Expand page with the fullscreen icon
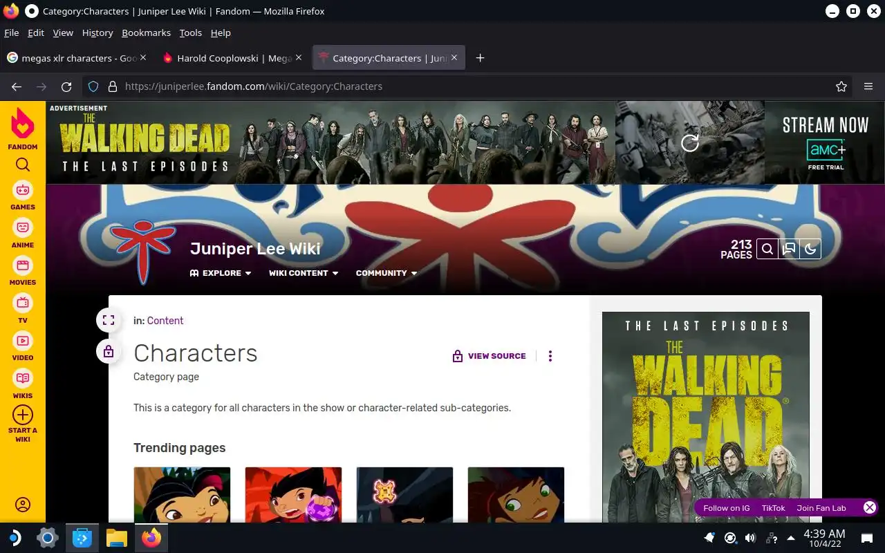 tap(109, 320)
